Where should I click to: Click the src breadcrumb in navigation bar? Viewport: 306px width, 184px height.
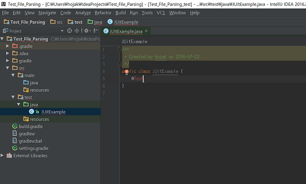tap(57, 22)
